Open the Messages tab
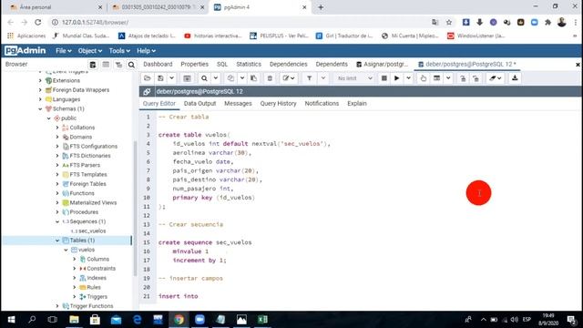 tap(238, 103)
